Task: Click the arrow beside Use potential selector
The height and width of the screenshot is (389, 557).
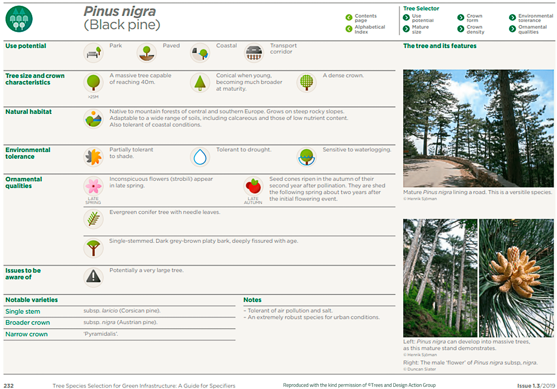Action: point(406,17)
